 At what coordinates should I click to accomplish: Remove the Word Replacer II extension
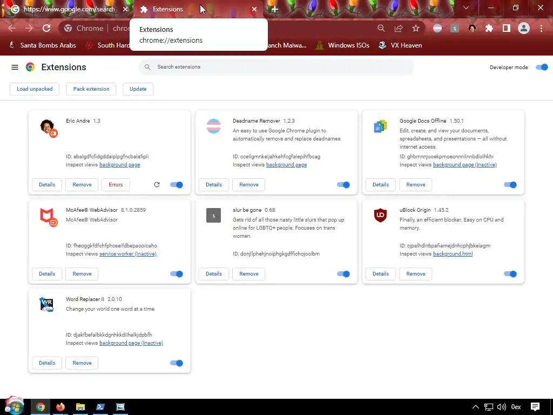pos(82,363)
